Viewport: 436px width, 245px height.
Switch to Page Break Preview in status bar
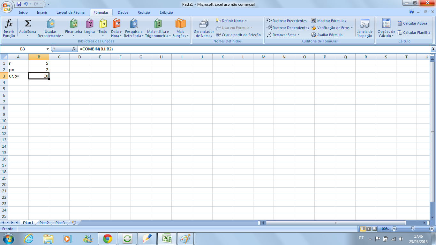click(374, 229)
